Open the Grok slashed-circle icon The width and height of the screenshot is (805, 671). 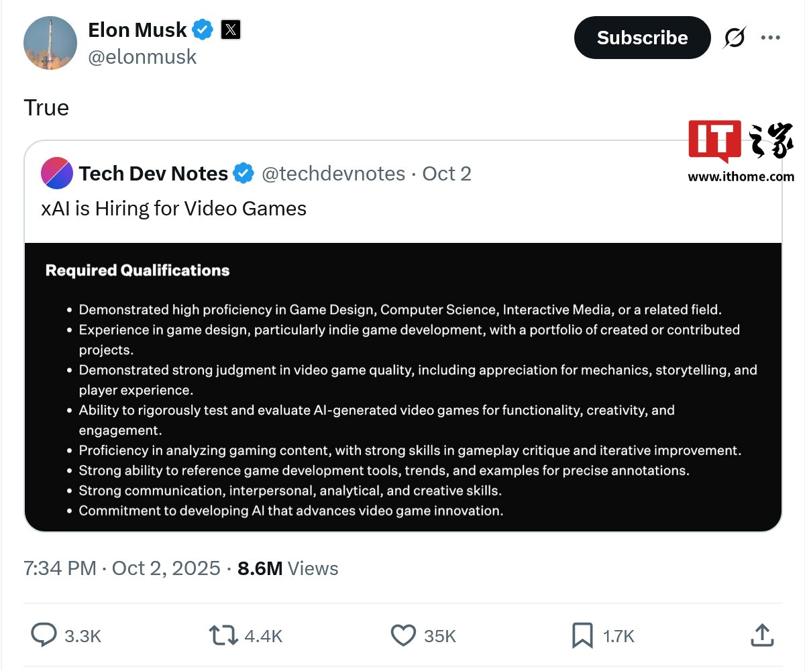734,38
